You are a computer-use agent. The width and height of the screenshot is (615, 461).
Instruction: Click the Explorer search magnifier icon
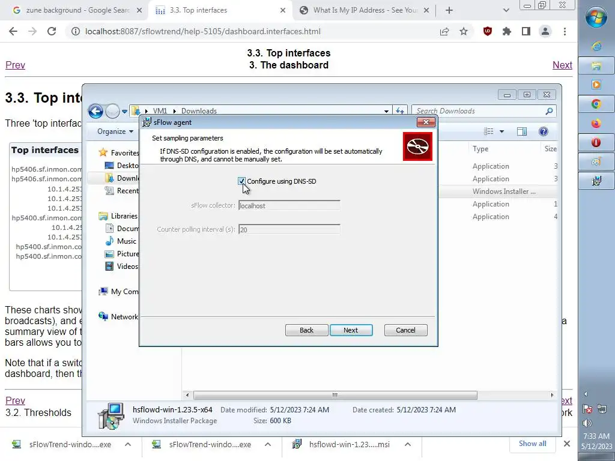(550, 111)
